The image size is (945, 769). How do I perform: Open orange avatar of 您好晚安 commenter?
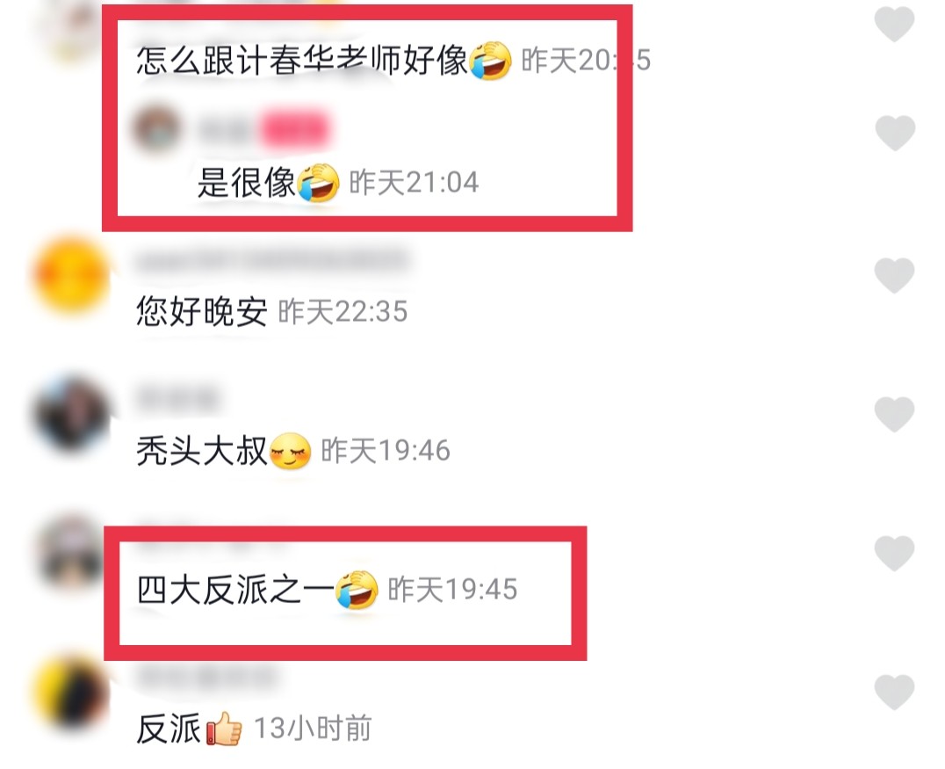tap(71, 276)
